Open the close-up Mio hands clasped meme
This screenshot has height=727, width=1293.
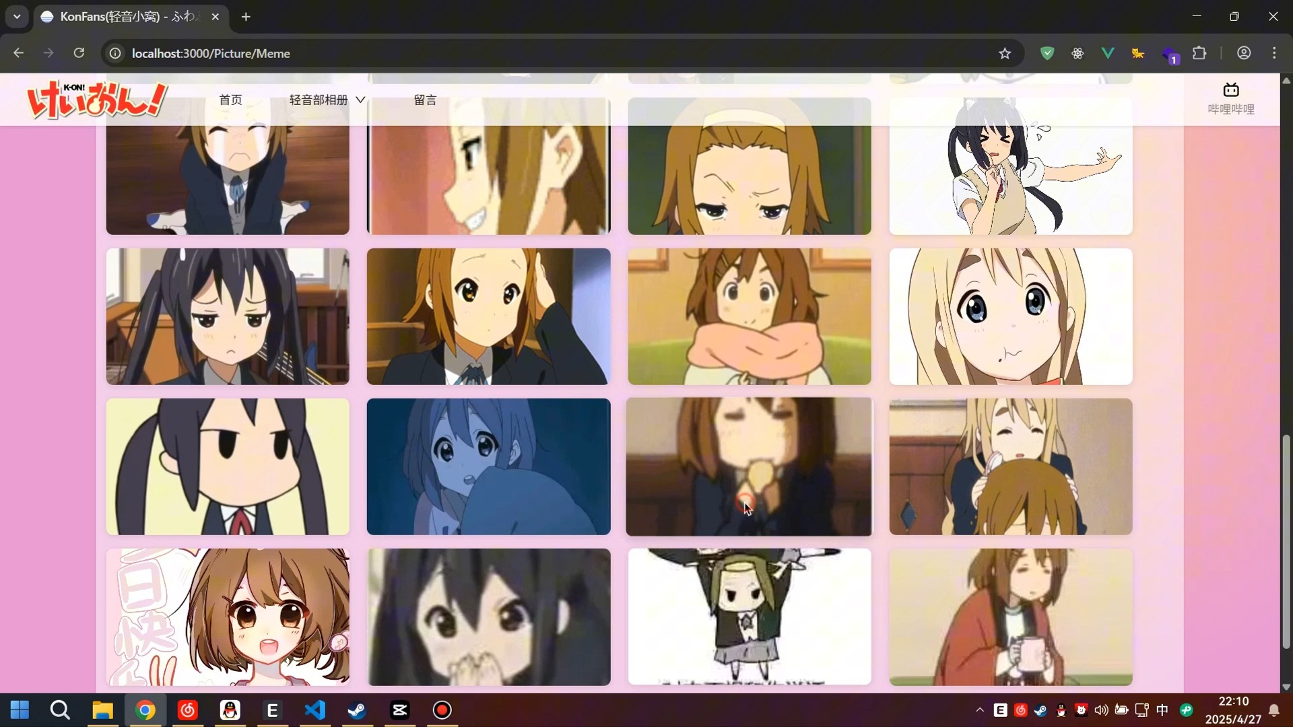(489, 617)
